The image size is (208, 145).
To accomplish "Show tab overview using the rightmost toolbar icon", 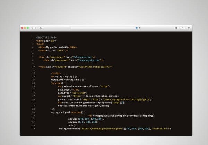I will click(x=189, y=28).
